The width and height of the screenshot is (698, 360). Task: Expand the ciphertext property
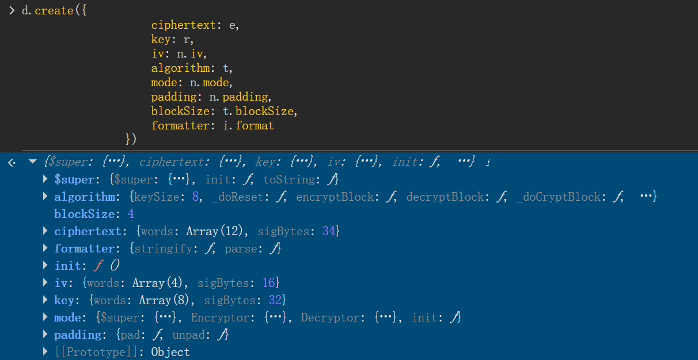(x=45, y=231)
